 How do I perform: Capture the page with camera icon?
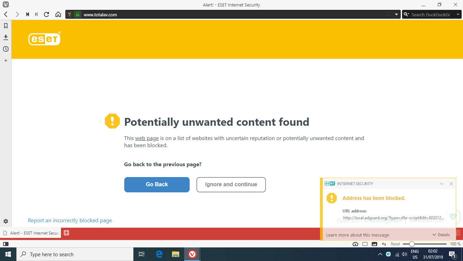(x=355, y=244)
